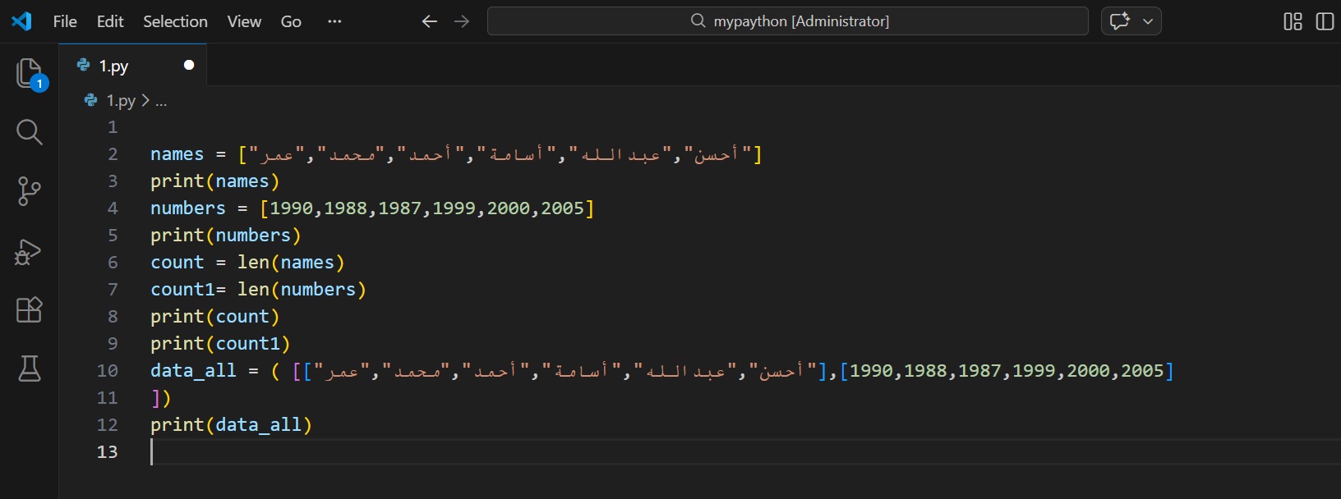Screen dimensions: 1341x499
Task: Expand the breadcrumb symbols ellipsis
Action: (x=161, y=101)
